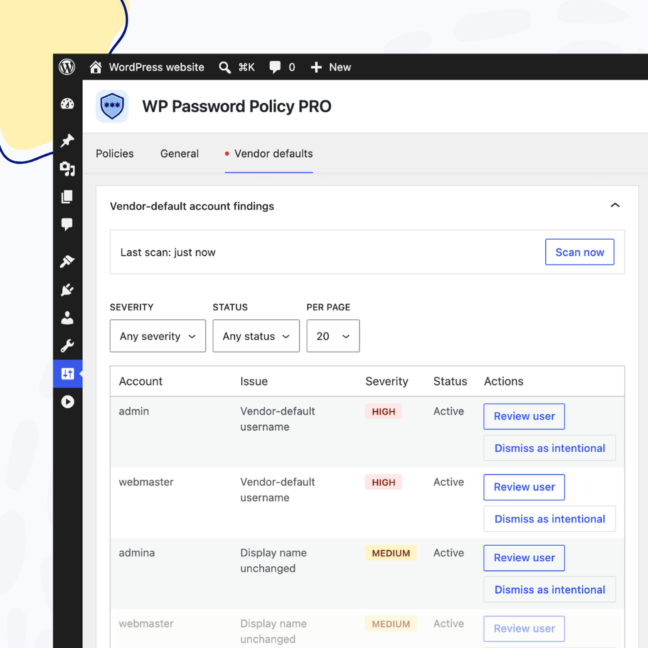Click the 'admin' account name
This screenshot has height=648, width=648.
tap(134, 412)
